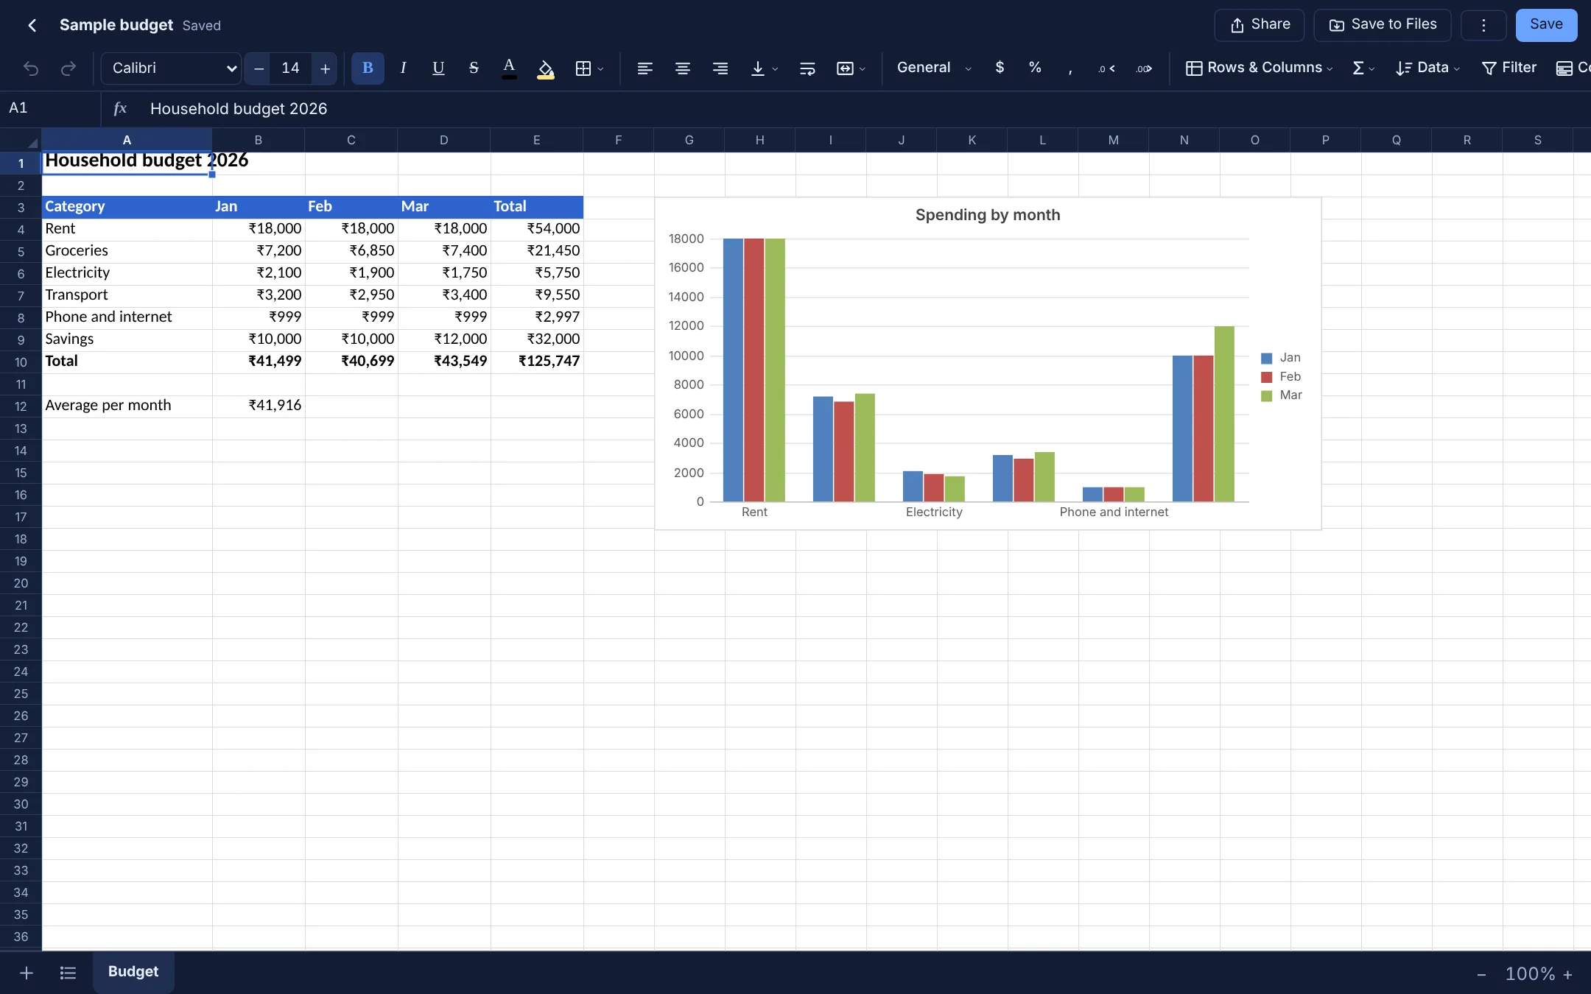The width and height of the screenshot is (1591, 994).
Task: Toggle bold formatting
Action: [368, 68]
